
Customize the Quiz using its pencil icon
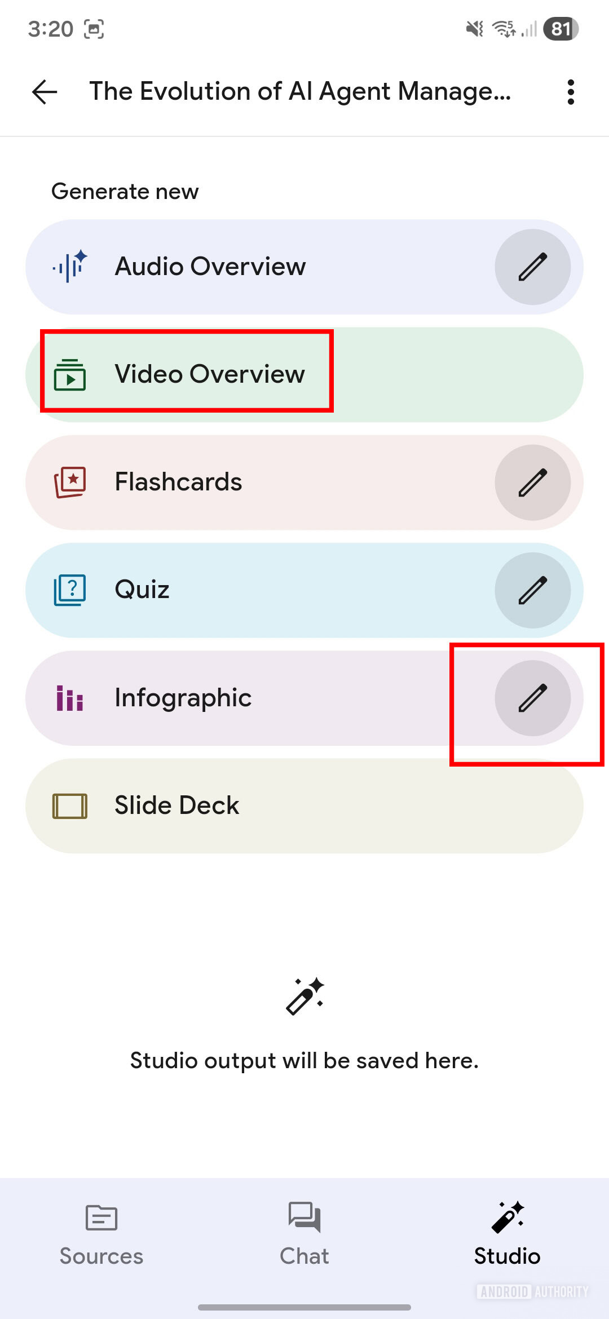point(533,590)
